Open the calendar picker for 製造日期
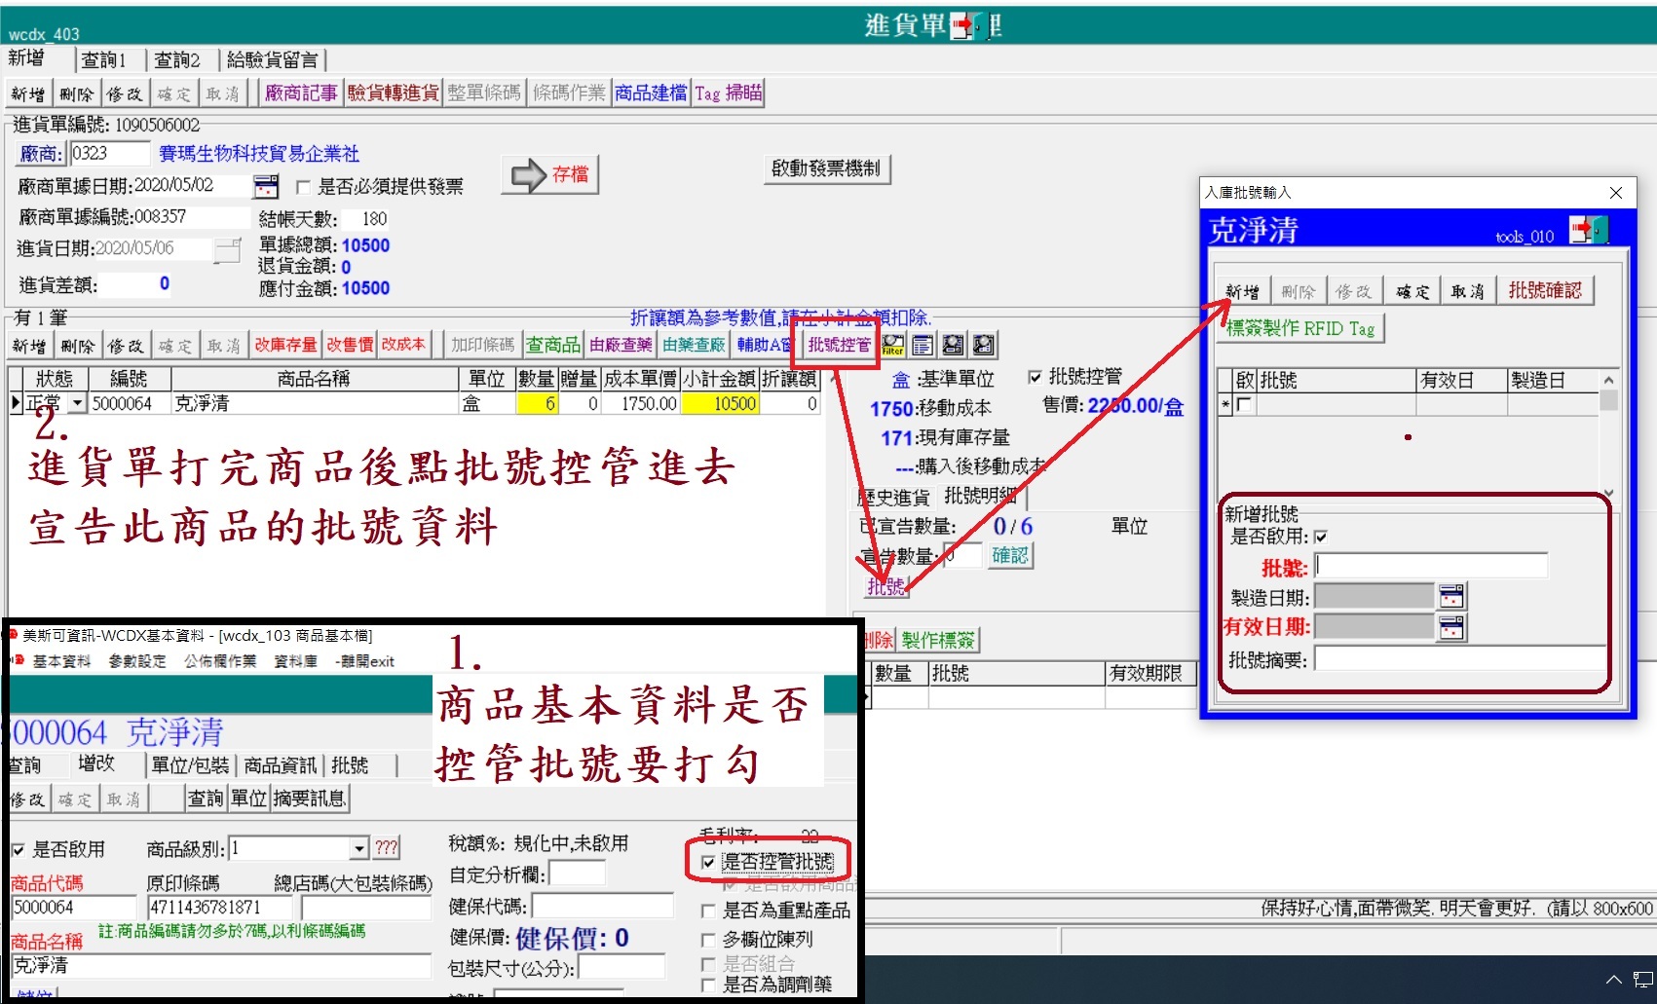Viewport: 1657px width, 1004px height. 1451,596
